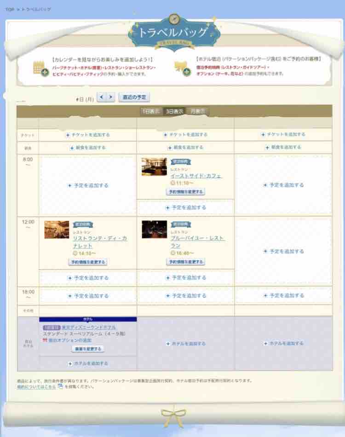The image size is (345, 437).
Task: Click the 1泊目 badge on the hotel booking
Action: click(x=52, y=328)
